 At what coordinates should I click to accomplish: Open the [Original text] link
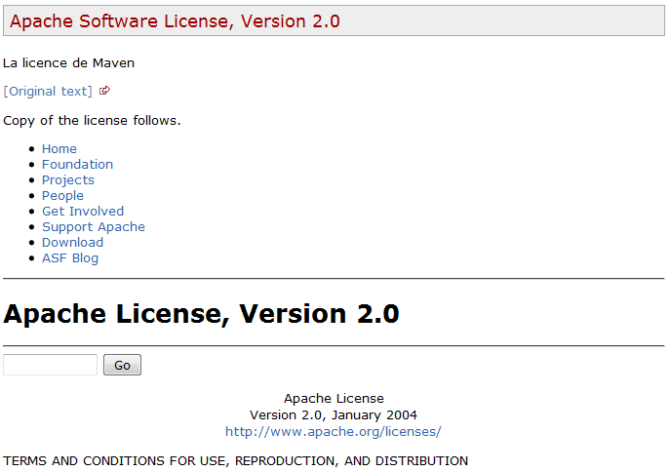tap(49, 91)
